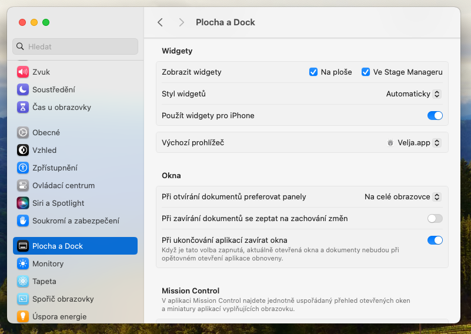
Task: Enable asking to keep changes on close
Action: point(435,218)
